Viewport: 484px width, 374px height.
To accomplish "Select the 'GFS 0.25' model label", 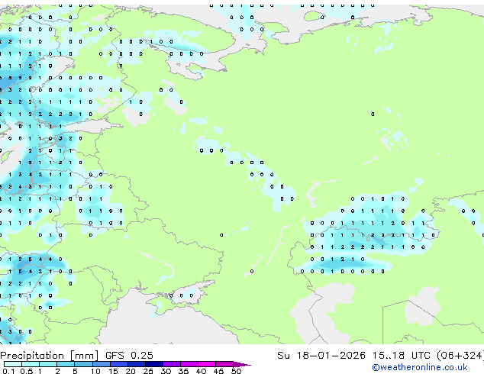I will coord(129,356).
